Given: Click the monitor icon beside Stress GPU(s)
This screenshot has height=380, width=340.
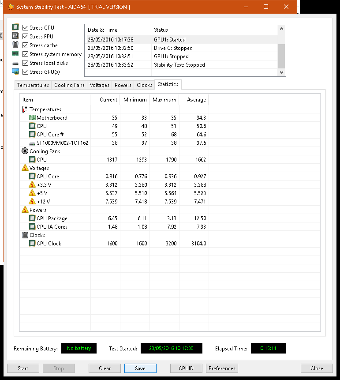Looking at the screenshot, I should 15,71.
